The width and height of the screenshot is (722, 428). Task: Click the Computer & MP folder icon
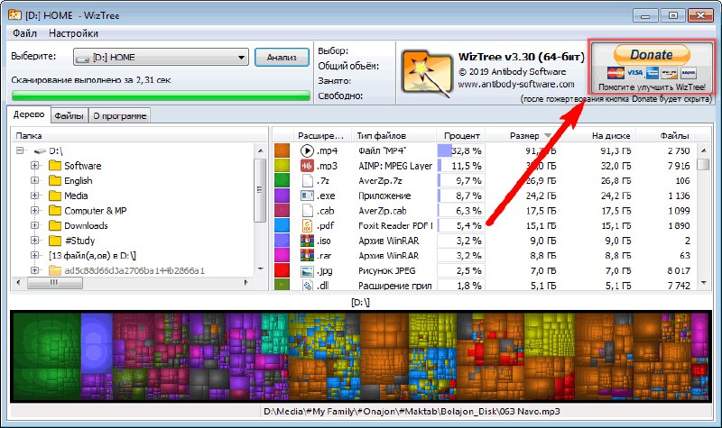(55, 211)
